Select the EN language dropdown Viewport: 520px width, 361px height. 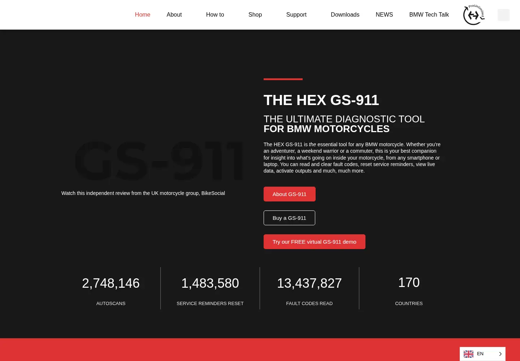482,354
